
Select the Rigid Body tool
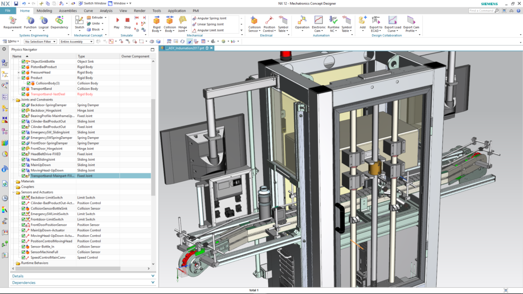tap(156, 22)
